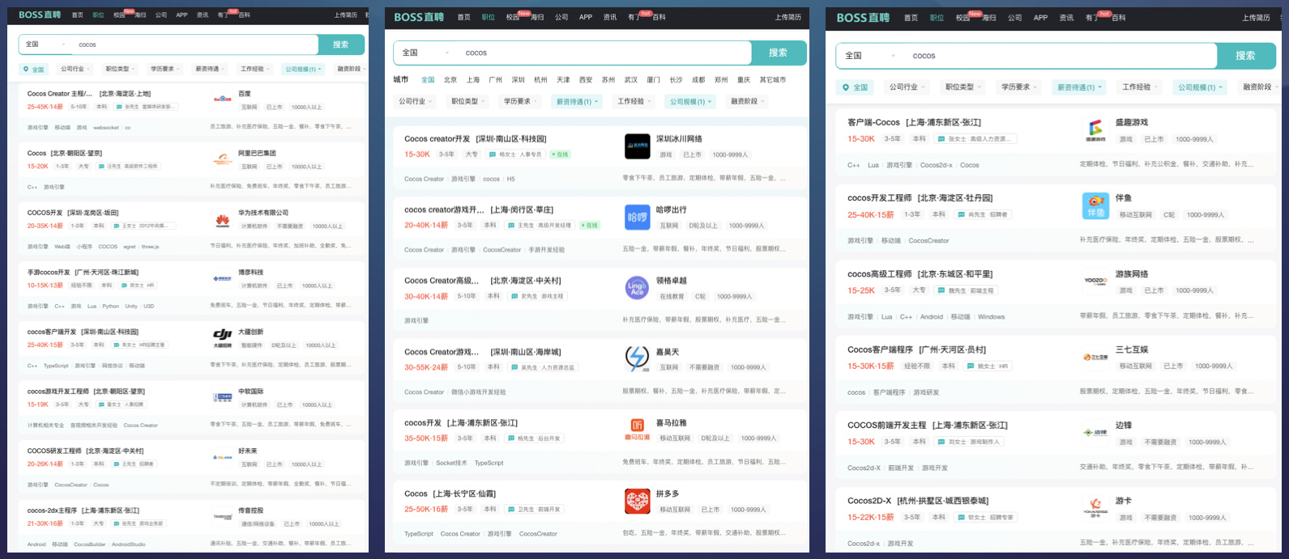Click 博彦科技 company logo in left window
This screenshot has width=1289, height=559.
click(x=222, y=277)
